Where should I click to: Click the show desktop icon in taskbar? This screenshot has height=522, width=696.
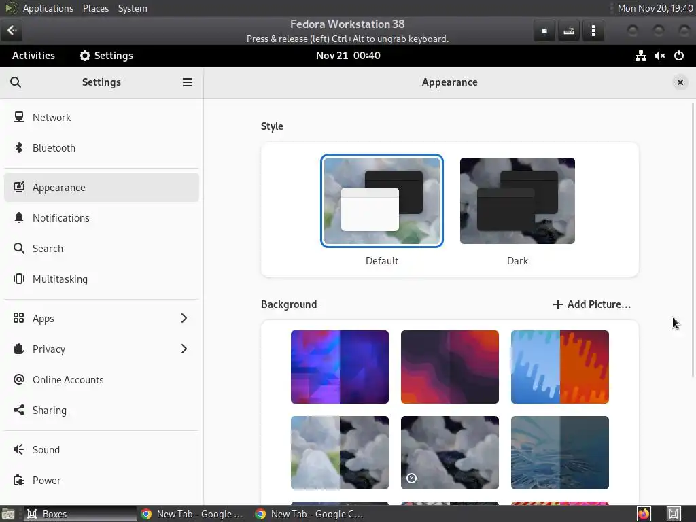[8, 514]
